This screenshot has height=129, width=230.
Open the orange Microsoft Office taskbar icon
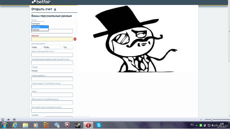click(x=46, y=125)
